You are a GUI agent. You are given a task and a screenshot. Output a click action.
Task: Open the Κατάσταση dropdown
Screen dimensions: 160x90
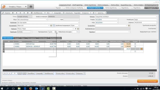click(x=78, y=22)
